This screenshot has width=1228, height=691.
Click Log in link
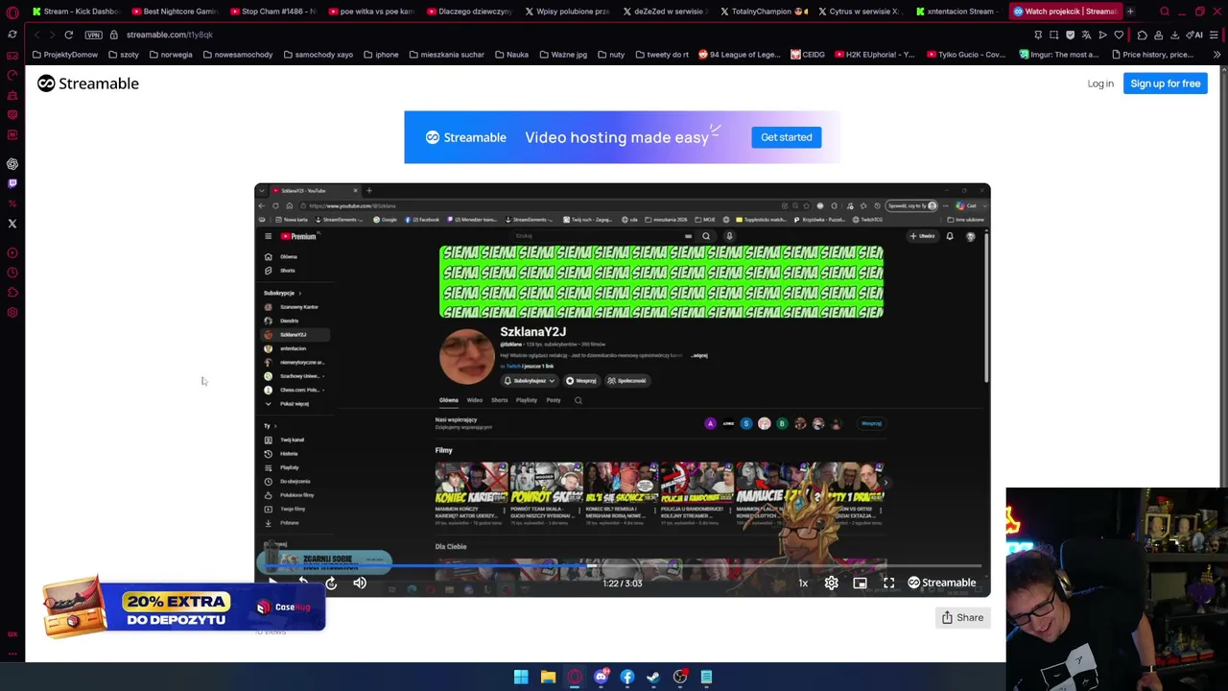click(1100, 83)
